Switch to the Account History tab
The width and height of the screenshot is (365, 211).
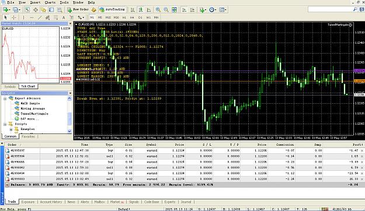pyautogui.click(x=51, y=202)
